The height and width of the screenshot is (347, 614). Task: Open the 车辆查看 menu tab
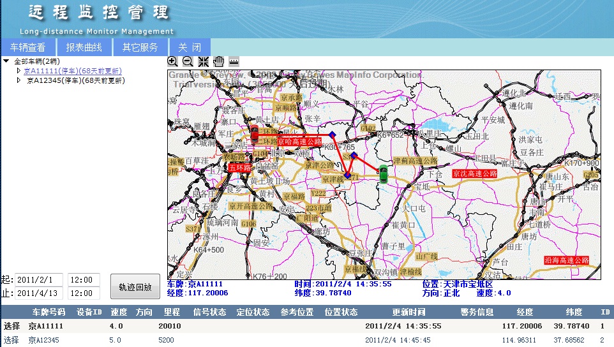pyautogui.click(x=28, y=47)
